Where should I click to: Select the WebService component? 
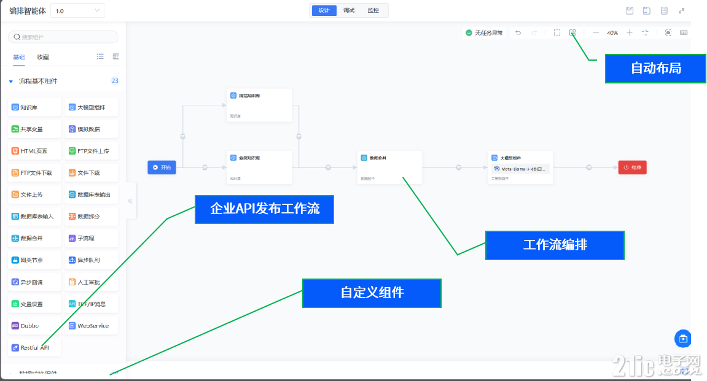pyautogui.click(x=92, y=326)
